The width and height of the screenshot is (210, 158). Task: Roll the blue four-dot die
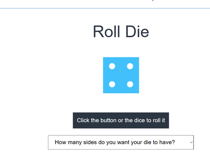[121, 75]
